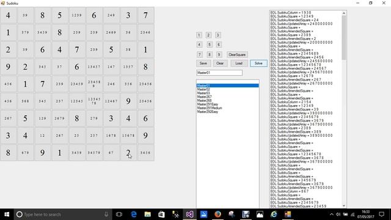Image resolution: width=391 pixels, height=220 pixels.
Task: Save the current puzzle
Action: 203,64
